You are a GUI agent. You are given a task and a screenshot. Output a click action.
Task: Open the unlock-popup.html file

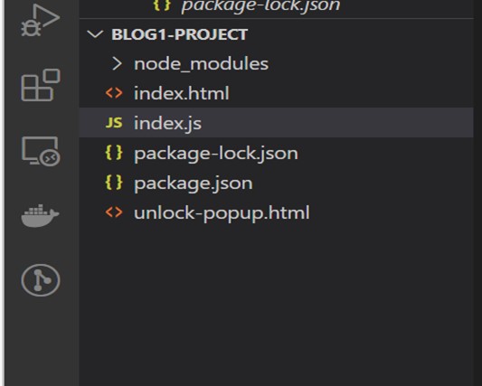point(276,212)
